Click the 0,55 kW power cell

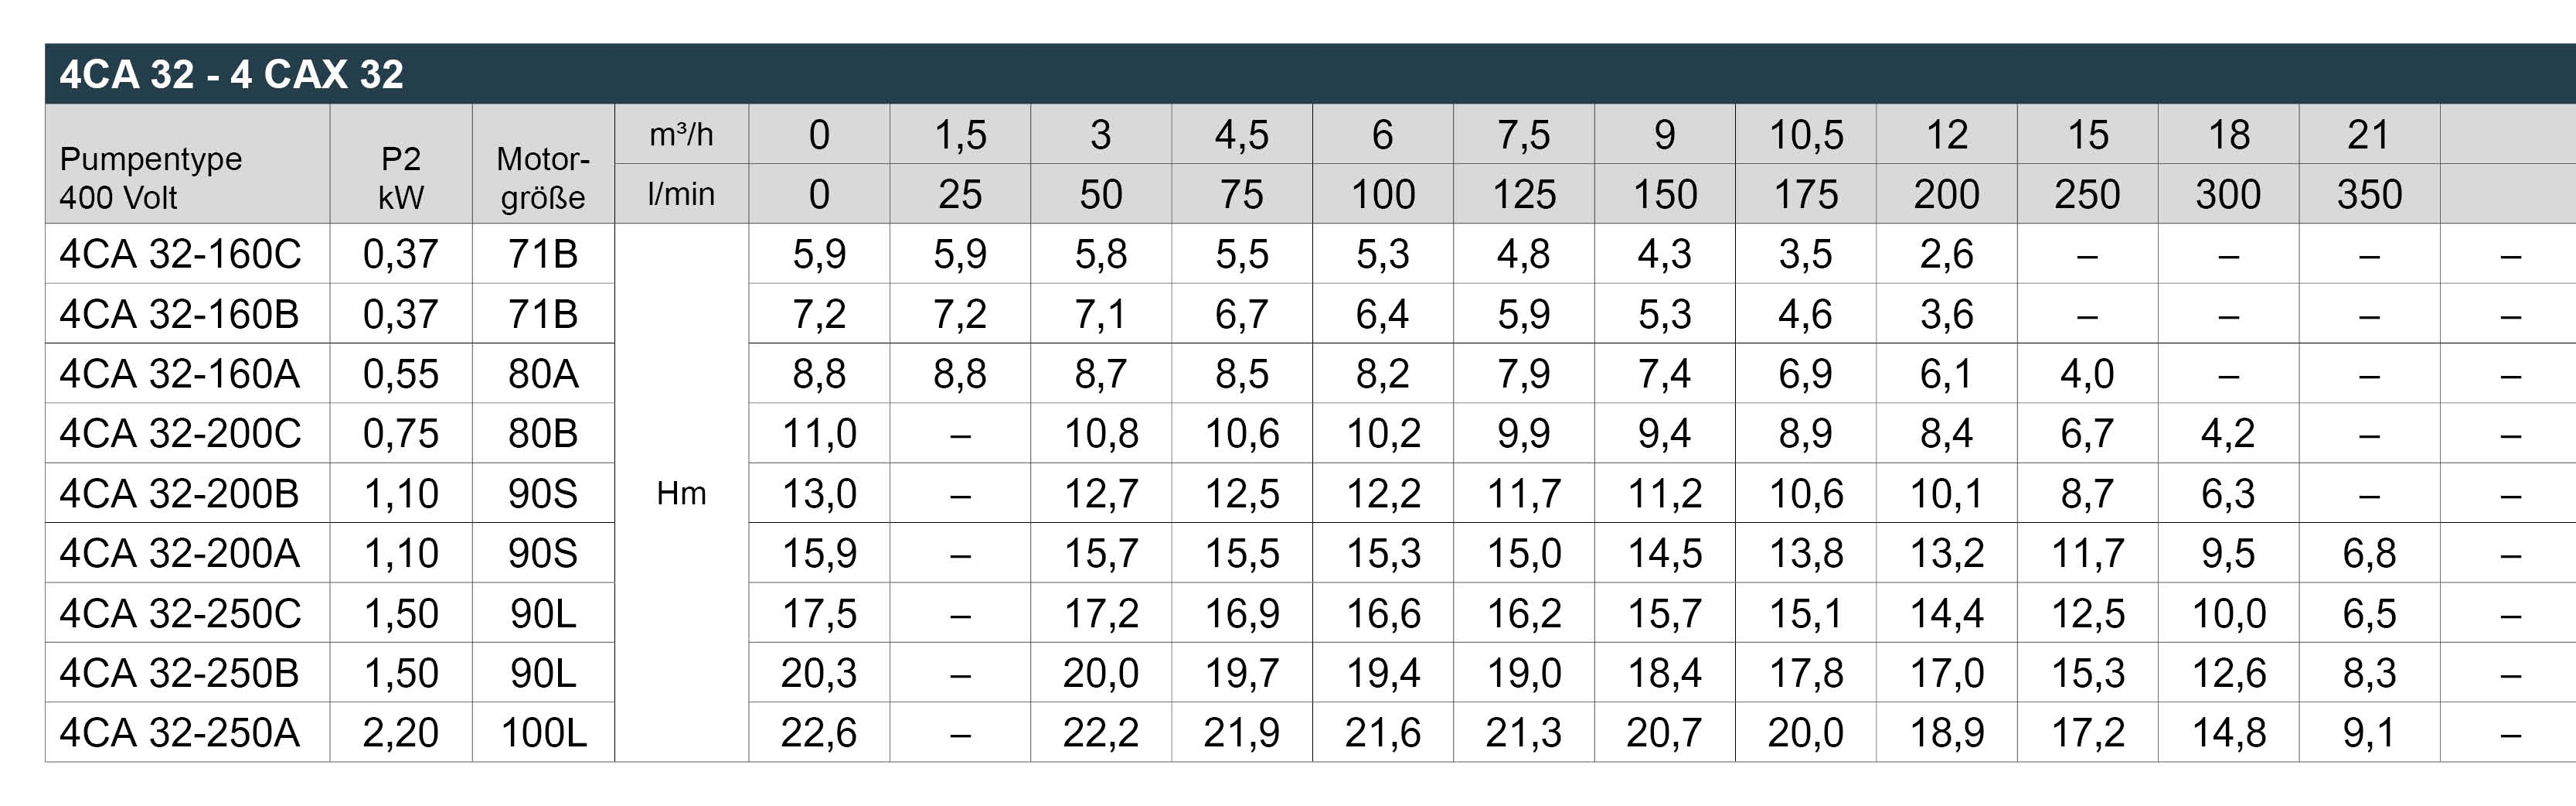pyautogui.click(x=401, y=374)
